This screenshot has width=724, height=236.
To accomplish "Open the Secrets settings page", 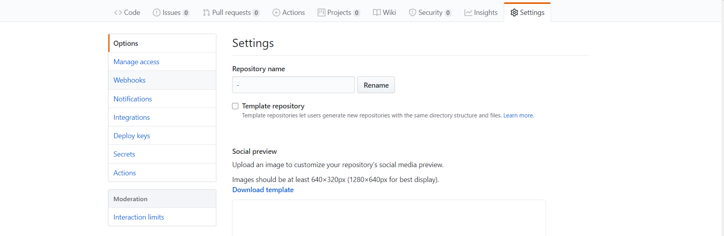I will tap(124, 154).
